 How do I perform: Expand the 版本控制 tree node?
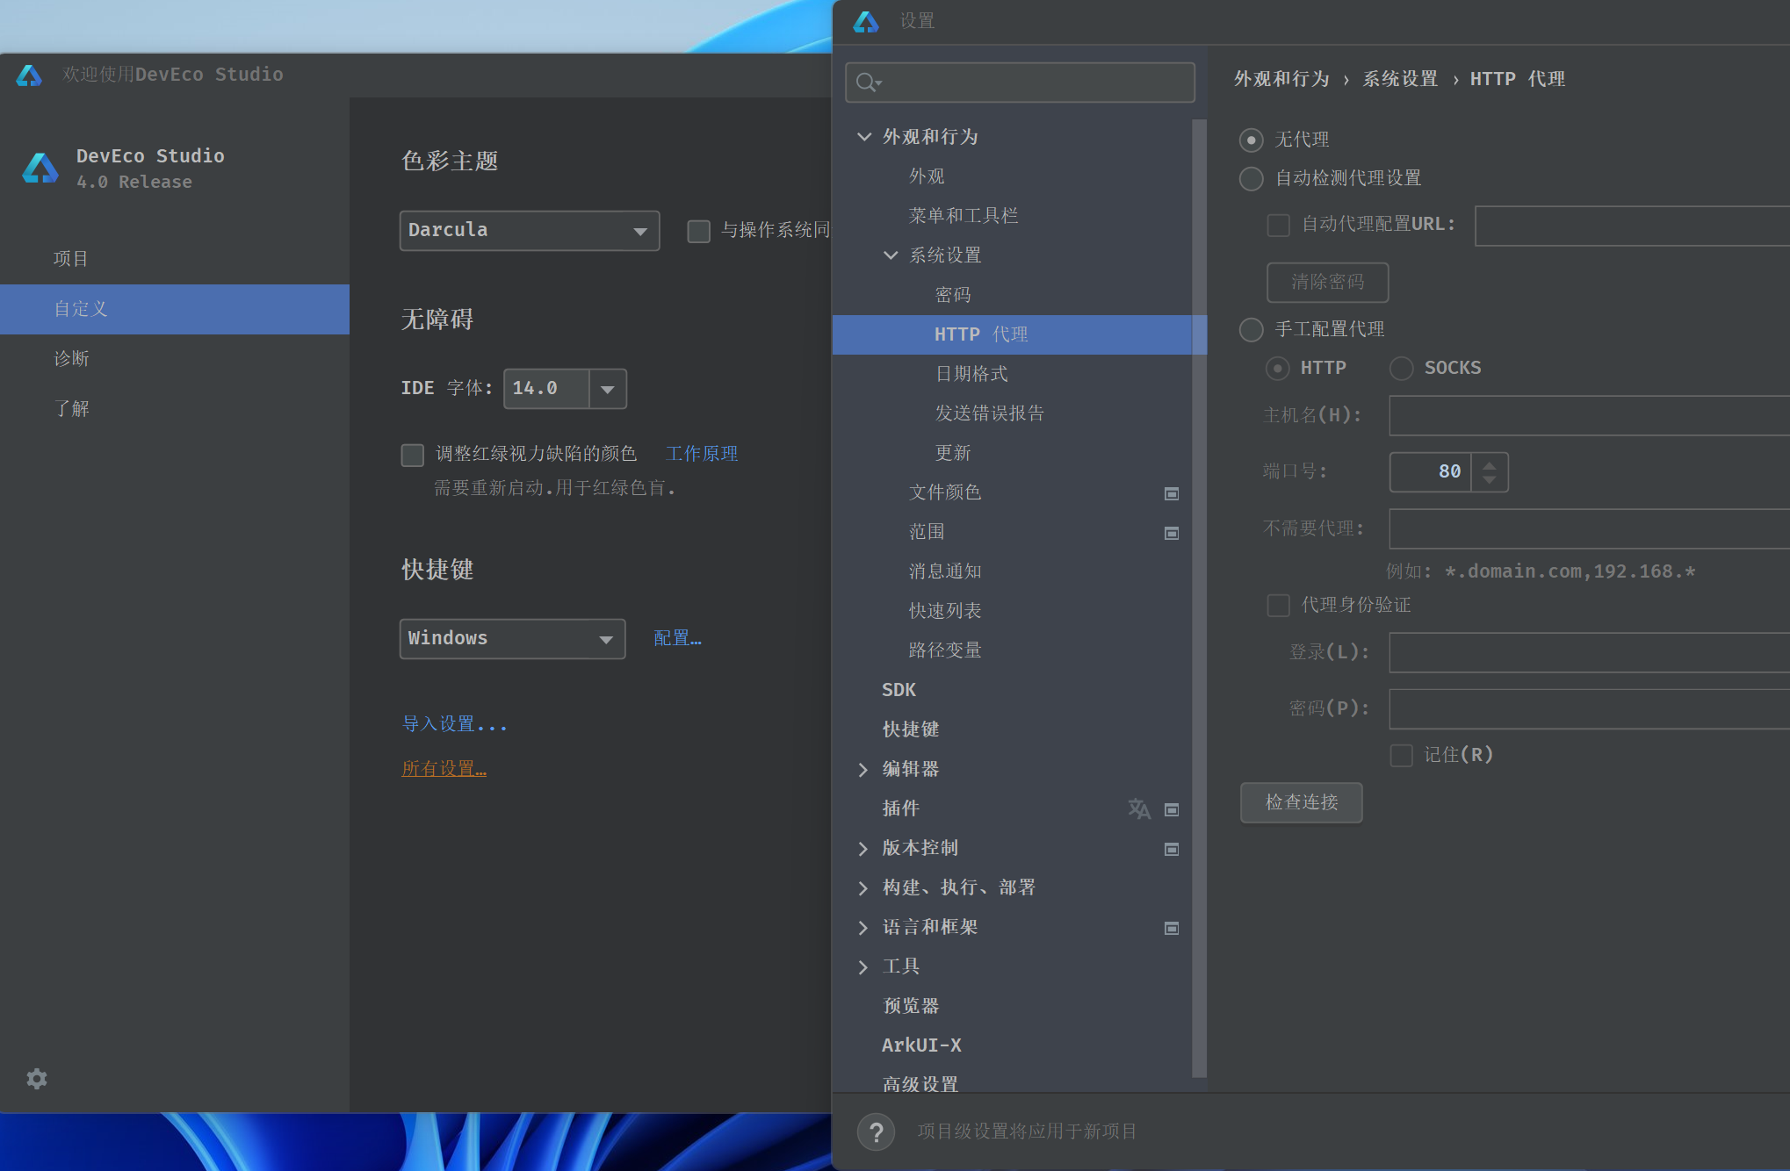(863, 849)
